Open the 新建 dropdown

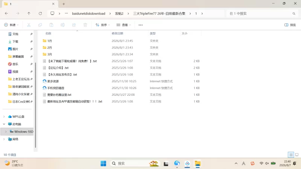[x=12, y=25]
